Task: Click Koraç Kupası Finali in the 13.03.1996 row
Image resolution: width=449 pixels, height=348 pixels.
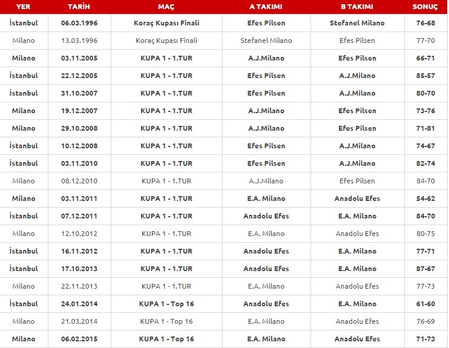Action: tap(166, 41)
